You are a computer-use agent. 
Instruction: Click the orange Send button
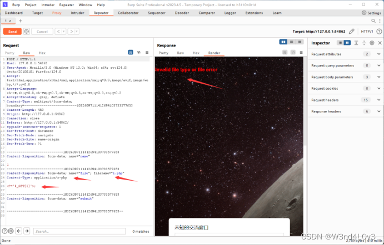pyautogui.click(x=12, y=32)
